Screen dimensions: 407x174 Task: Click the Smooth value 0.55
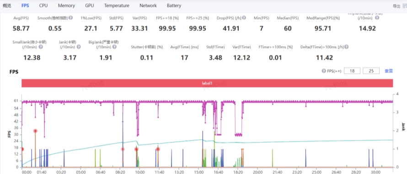(x=55, y=28)
